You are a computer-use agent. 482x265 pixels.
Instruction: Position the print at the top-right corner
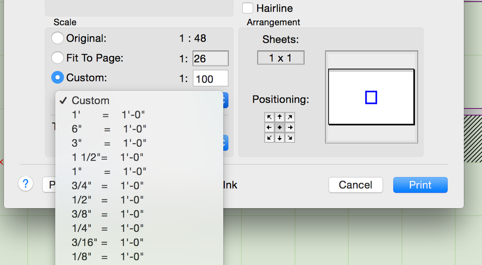(290, 117)
